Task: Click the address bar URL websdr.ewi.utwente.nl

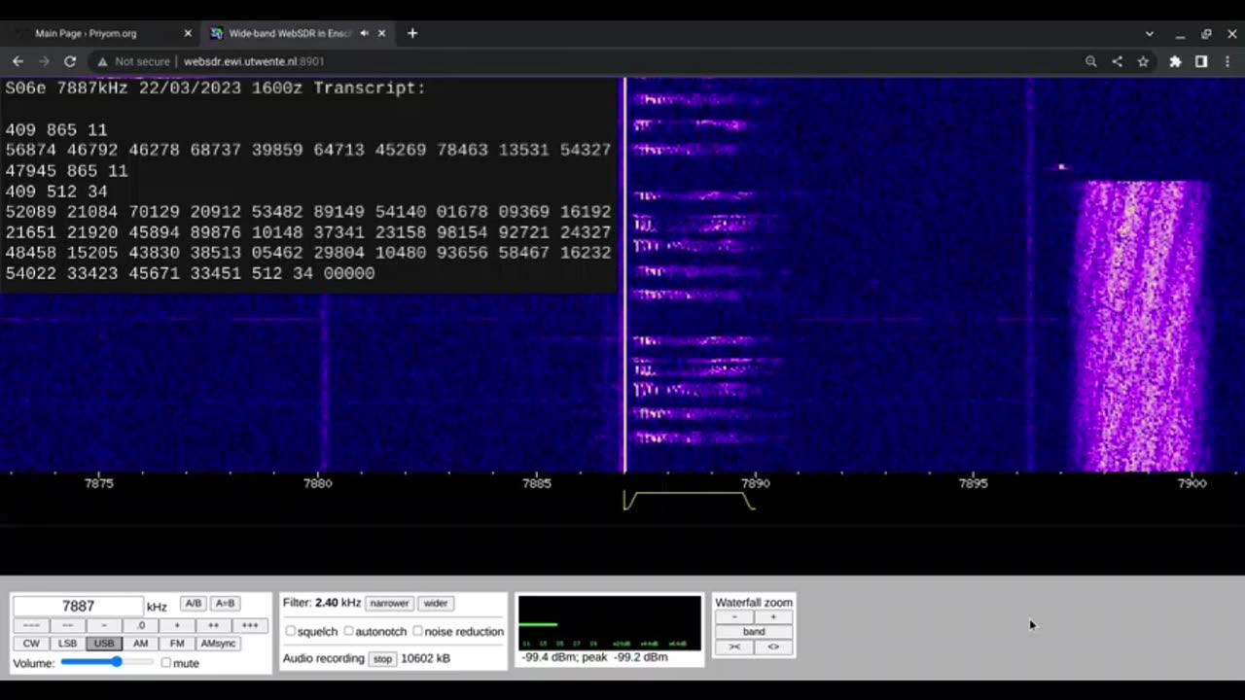Action: coord(254,61)
